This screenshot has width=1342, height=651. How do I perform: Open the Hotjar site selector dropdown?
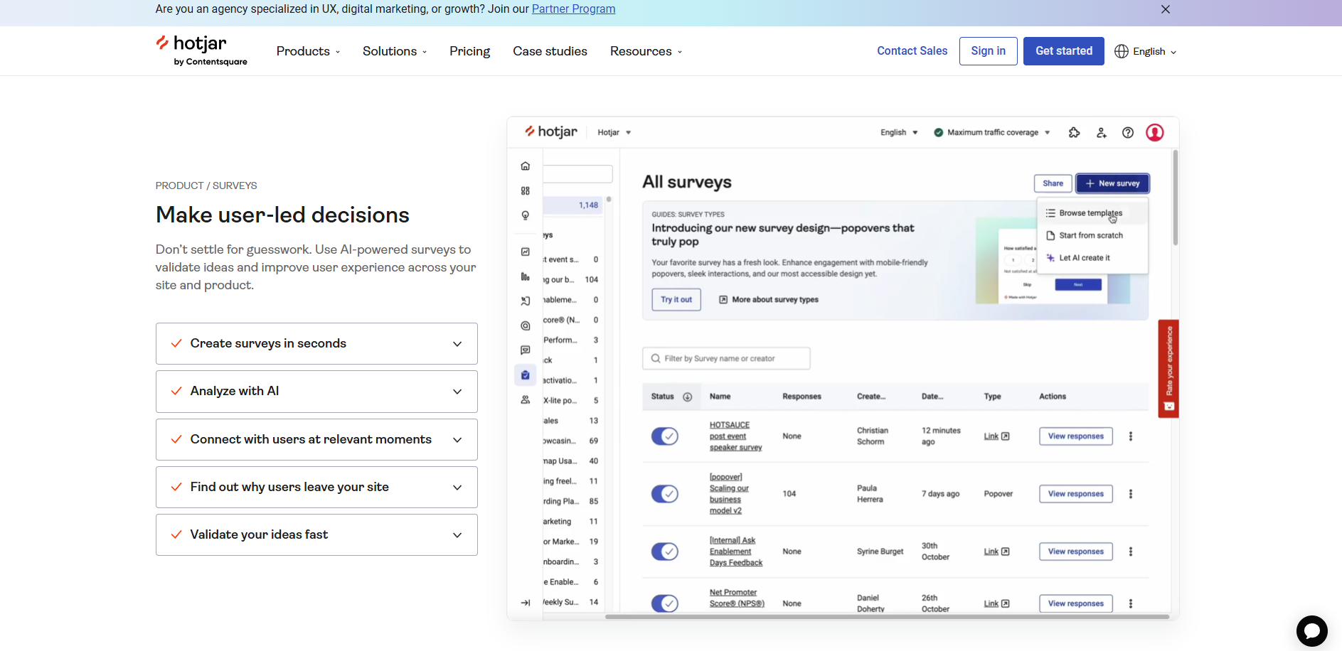click(614, 132)
